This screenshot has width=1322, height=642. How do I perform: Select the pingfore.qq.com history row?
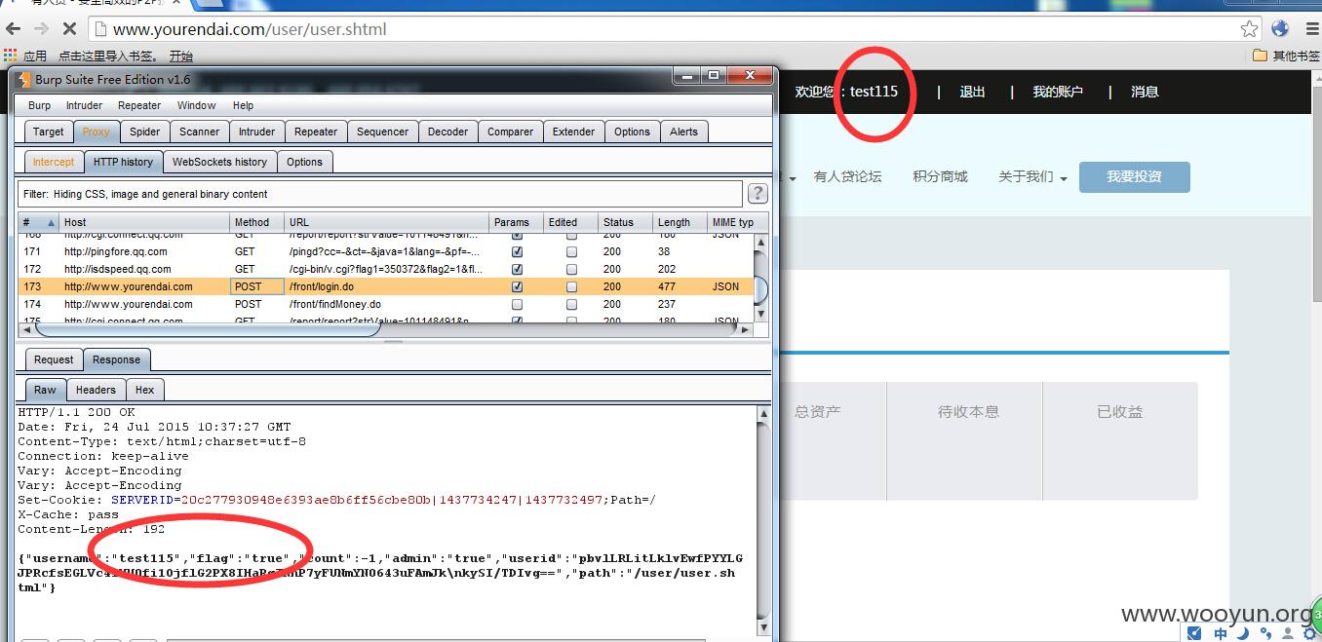386,252
